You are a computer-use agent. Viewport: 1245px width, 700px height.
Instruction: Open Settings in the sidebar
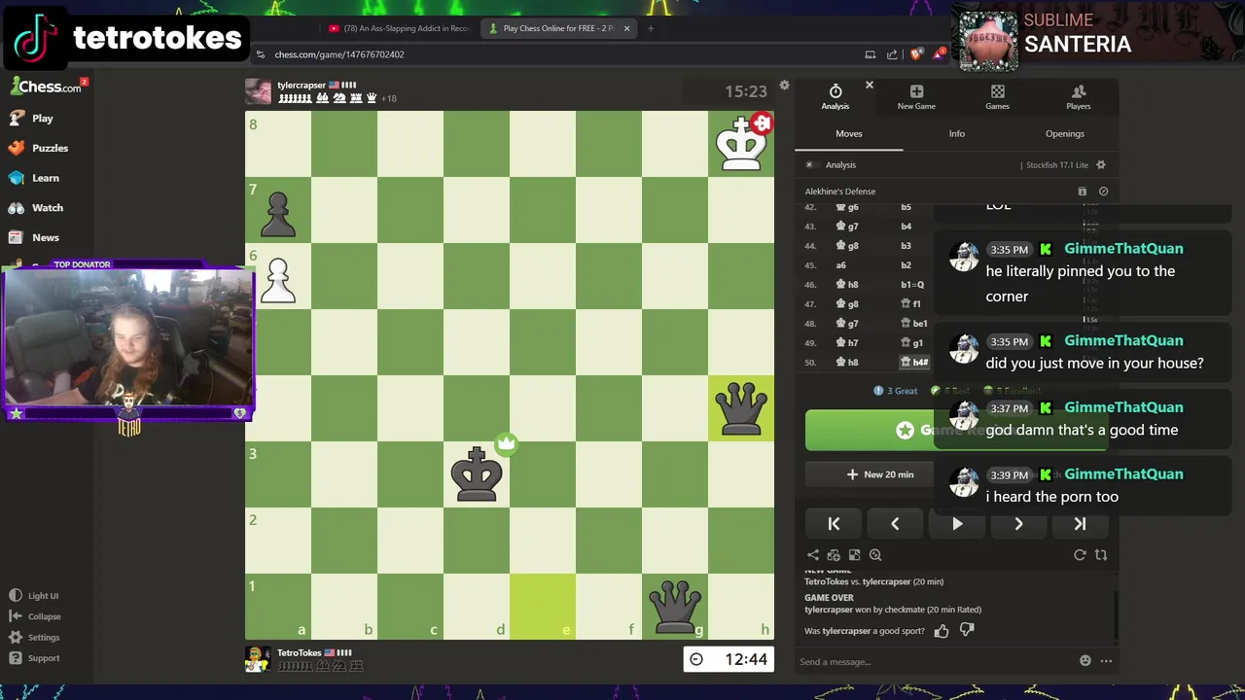click(34, 638)
